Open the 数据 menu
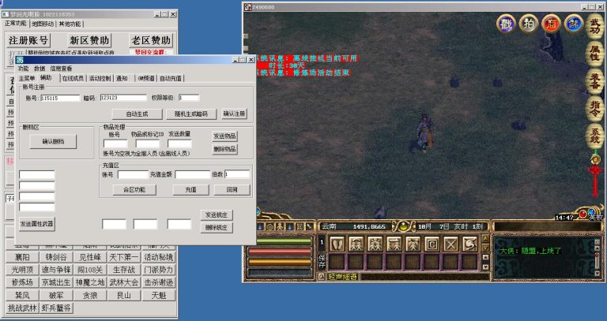The image size is (607, 321). [40, 69]
